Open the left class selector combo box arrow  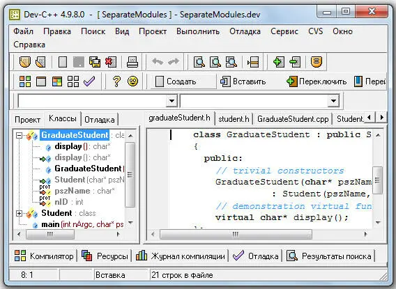[172, 101]
